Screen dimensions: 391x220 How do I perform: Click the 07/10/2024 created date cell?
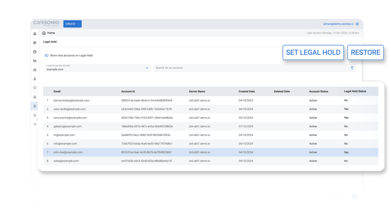click(x=246, y=126)
